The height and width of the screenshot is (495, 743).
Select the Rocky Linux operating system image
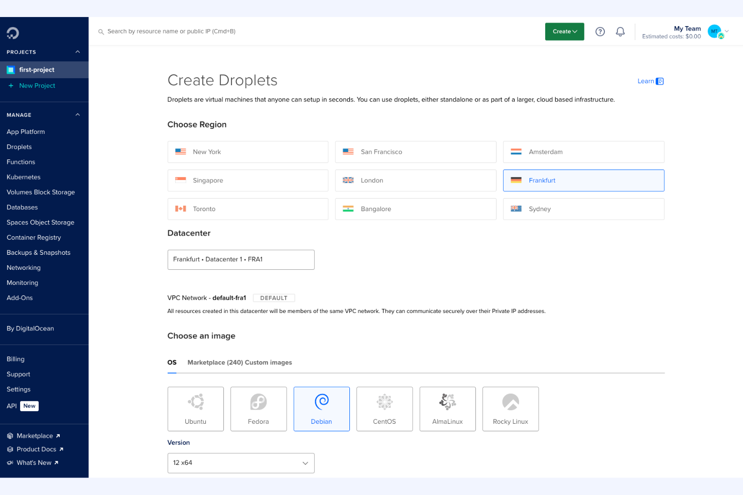(x=510, y=409)
